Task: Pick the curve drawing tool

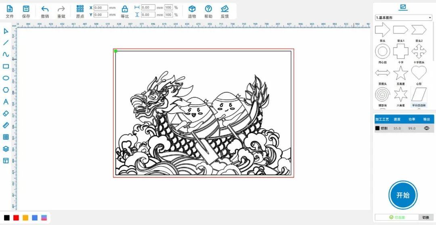Action: click(6, 54)
